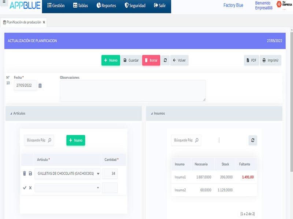Image resolution: width=293 pixels, height=219 pixels.
Task: Click the trash icon on the galletas row
Action: click(x=25, y=174)
